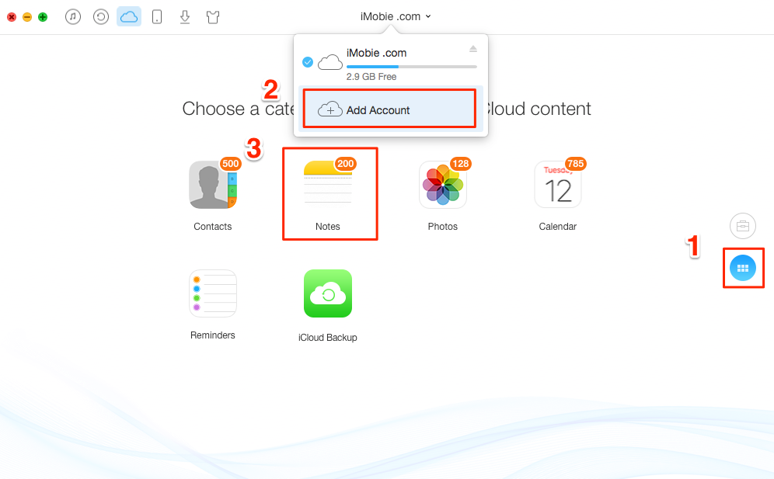Click the iCloud Backup label
Viewport: 774px width, 479px height.
pyautogui.click(x=328, y=338)
